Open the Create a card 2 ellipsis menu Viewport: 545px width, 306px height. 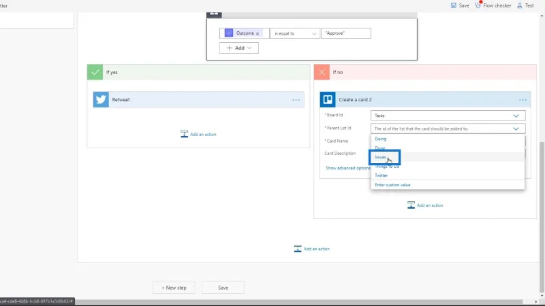[x=523, y=100]
